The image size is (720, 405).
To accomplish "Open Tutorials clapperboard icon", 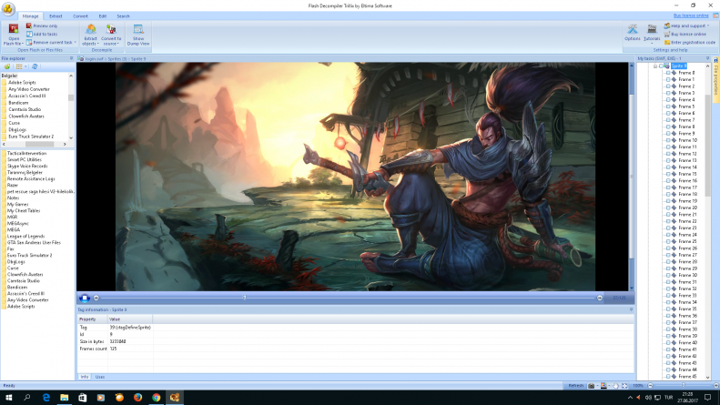I will (x=652, y=29).
